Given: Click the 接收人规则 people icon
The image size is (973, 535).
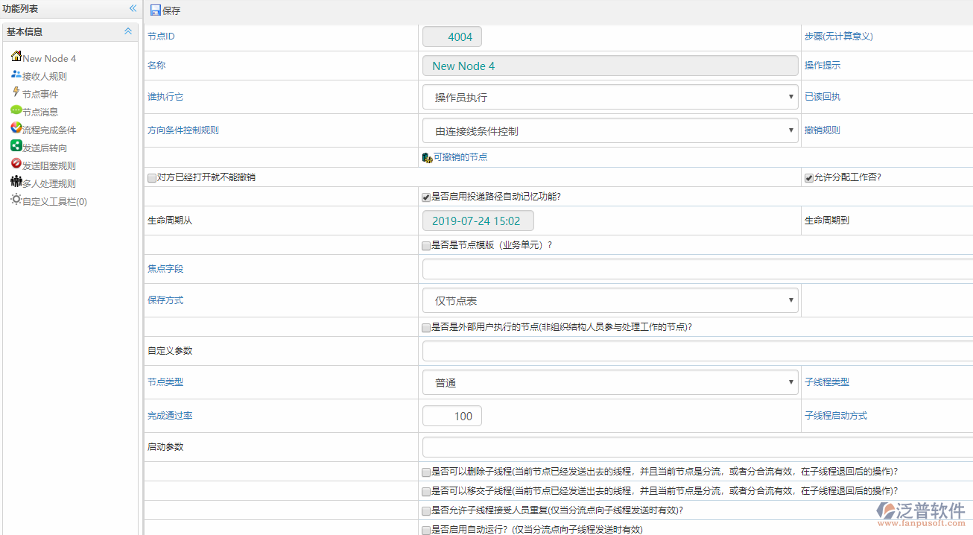Looking at the screenshot, I should click(16, 75).
